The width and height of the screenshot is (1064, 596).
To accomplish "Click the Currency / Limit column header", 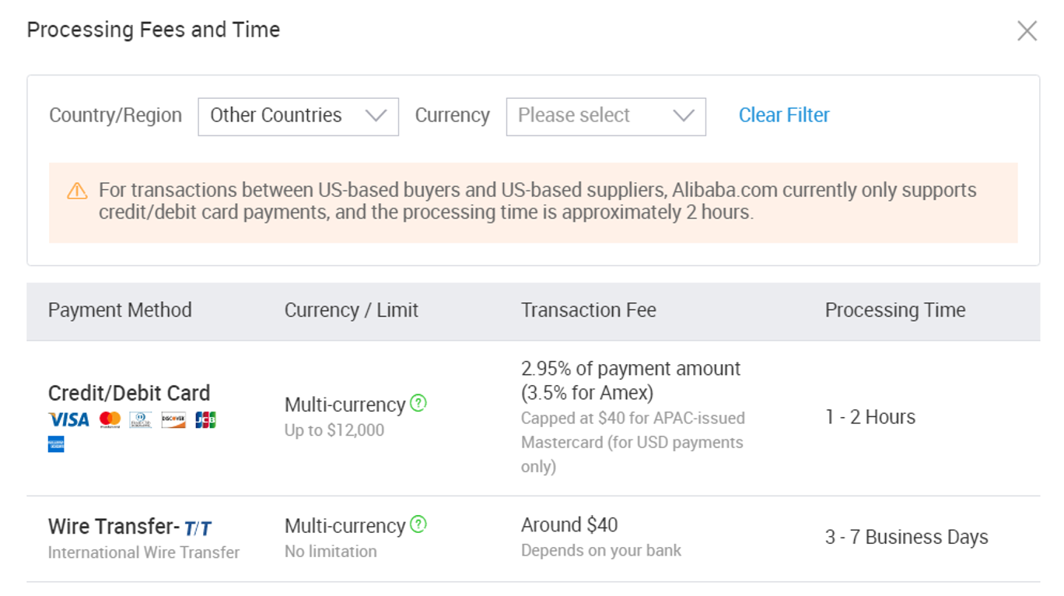I will pos(351,310).
